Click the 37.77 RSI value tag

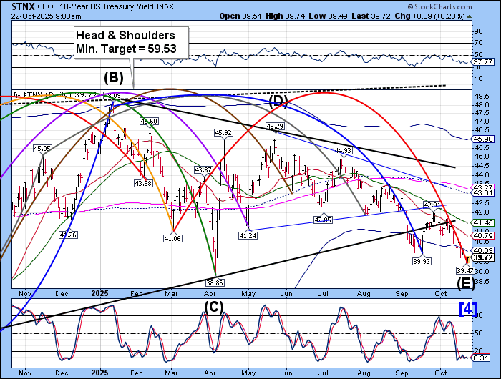click(x=482, y=61)
